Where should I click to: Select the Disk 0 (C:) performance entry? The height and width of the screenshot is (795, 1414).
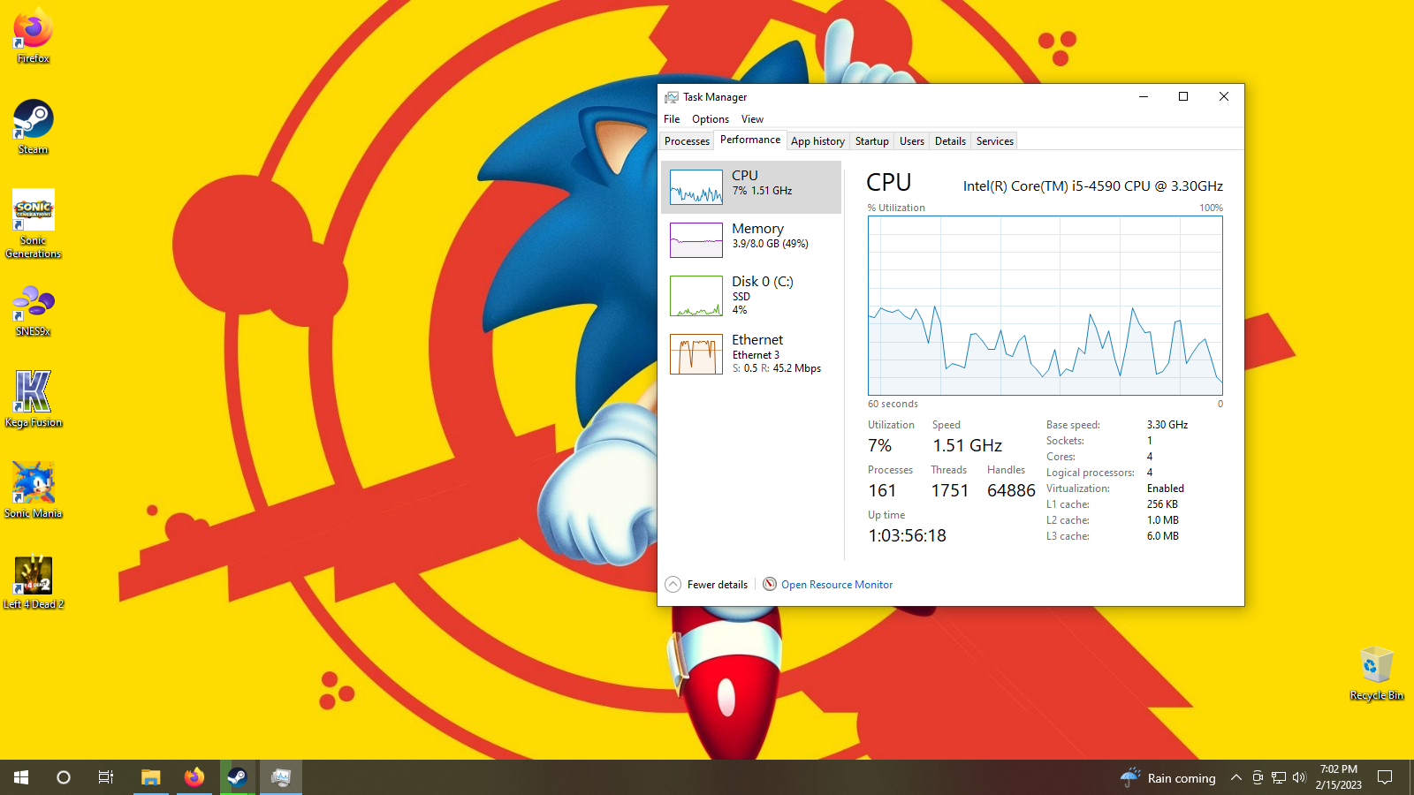[751, 296]
